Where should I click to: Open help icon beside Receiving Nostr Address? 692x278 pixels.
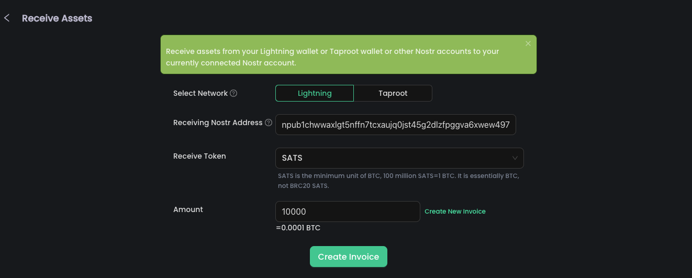[269, 123]
